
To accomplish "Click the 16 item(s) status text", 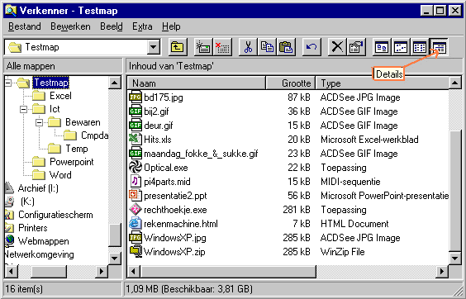I will (24, 289).
